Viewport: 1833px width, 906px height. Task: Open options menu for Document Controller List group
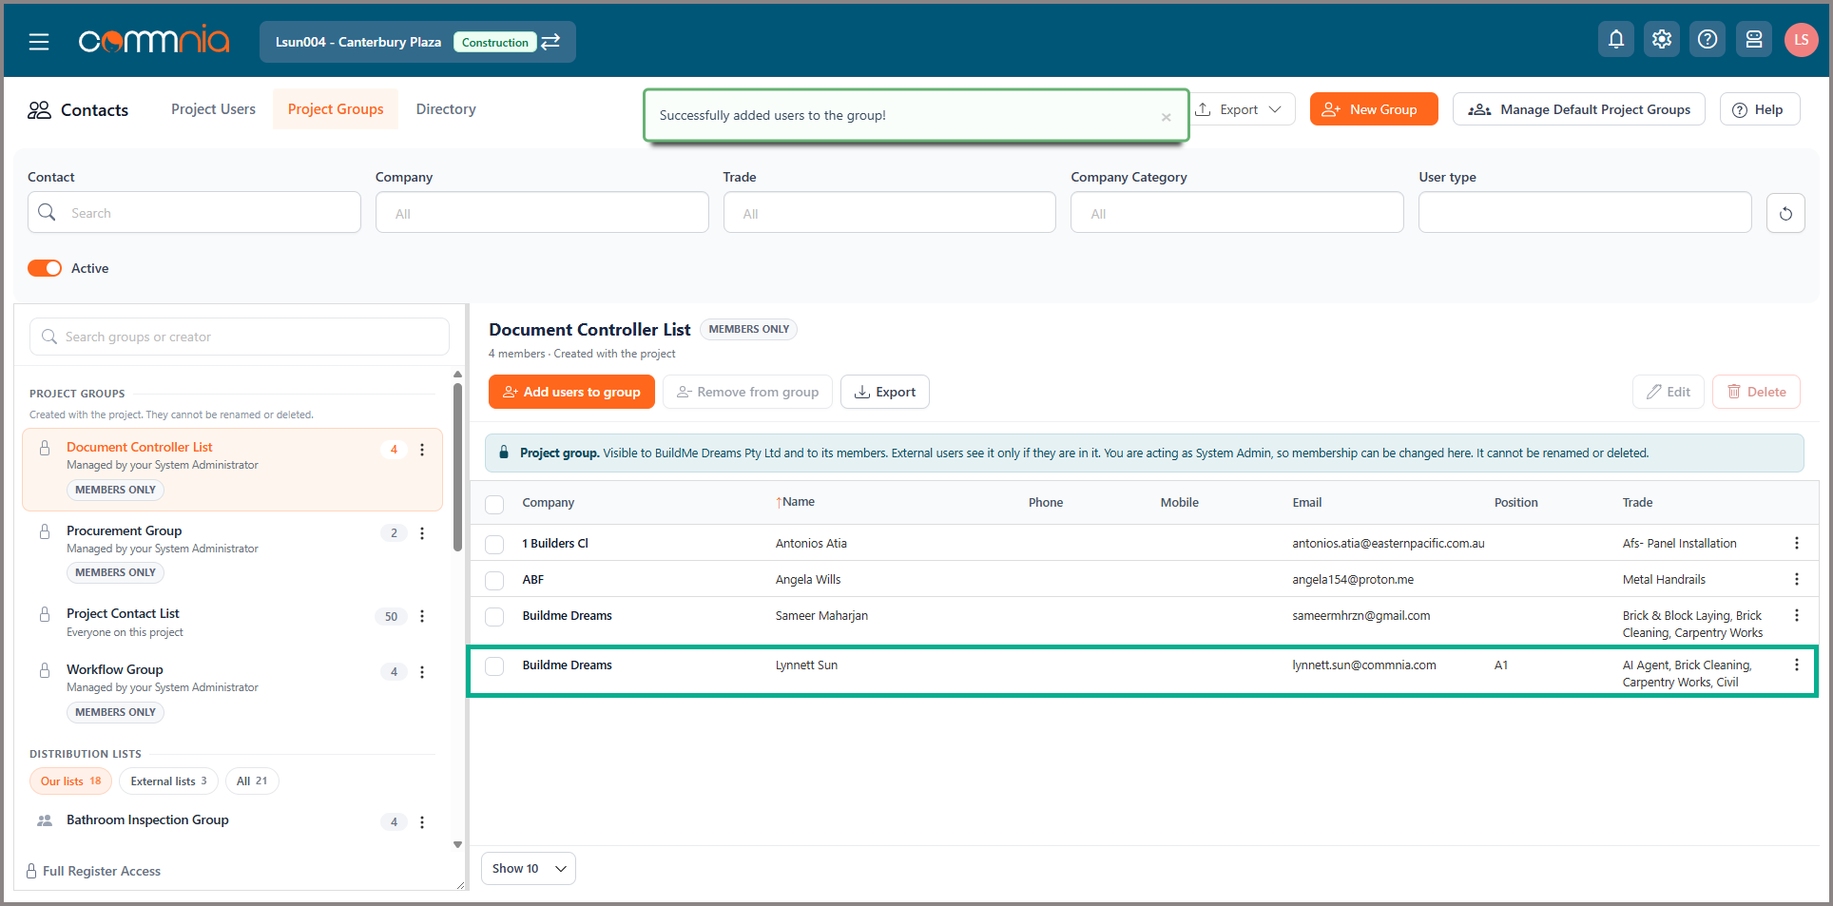point(422,450)
